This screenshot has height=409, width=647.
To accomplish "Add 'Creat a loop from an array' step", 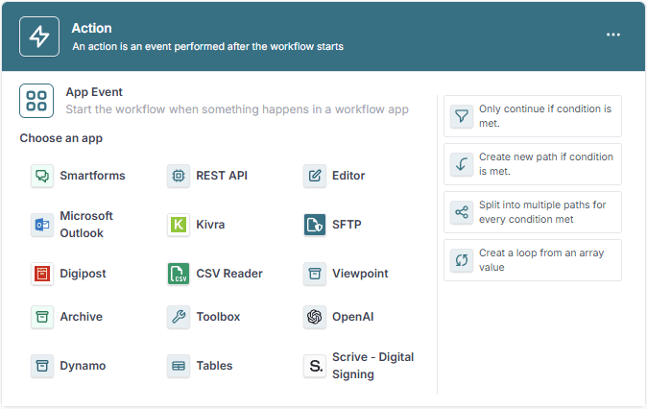I will (x=533, y=260).
